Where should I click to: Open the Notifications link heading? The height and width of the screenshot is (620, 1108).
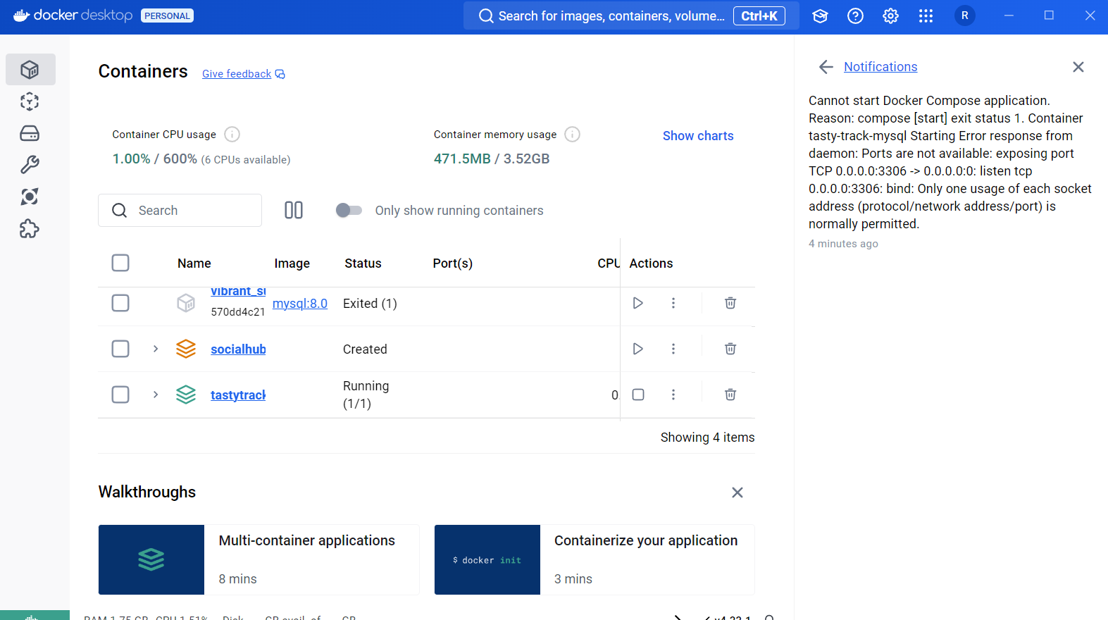[880, 67]
